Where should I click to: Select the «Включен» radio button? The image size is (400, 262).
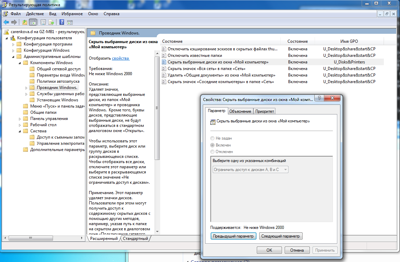point(212,145)
